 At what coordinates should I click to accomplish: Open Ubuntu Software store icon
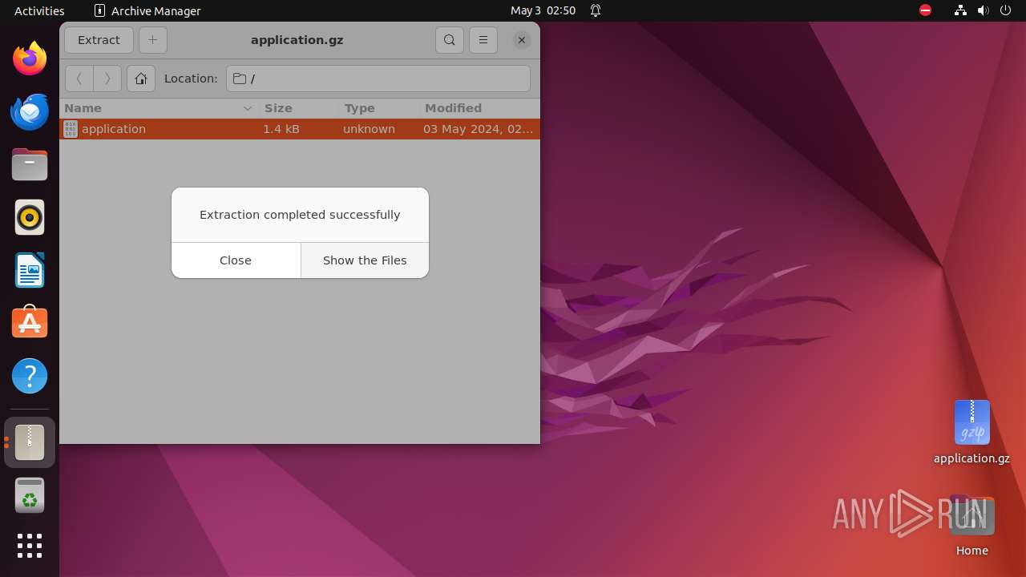click(30, 323)
